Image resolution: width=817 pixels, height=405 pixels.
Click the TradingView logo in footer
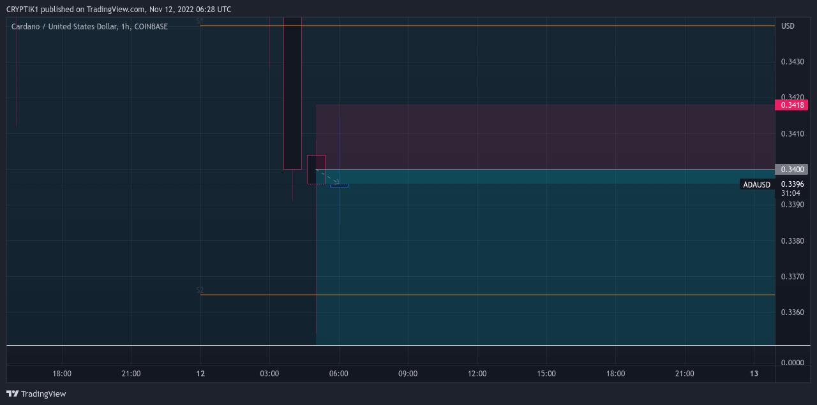(36, 394)
